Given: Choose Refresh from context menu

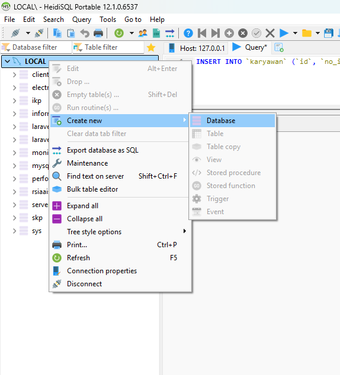Looking at the screenshot, I should tap(120, 258).
